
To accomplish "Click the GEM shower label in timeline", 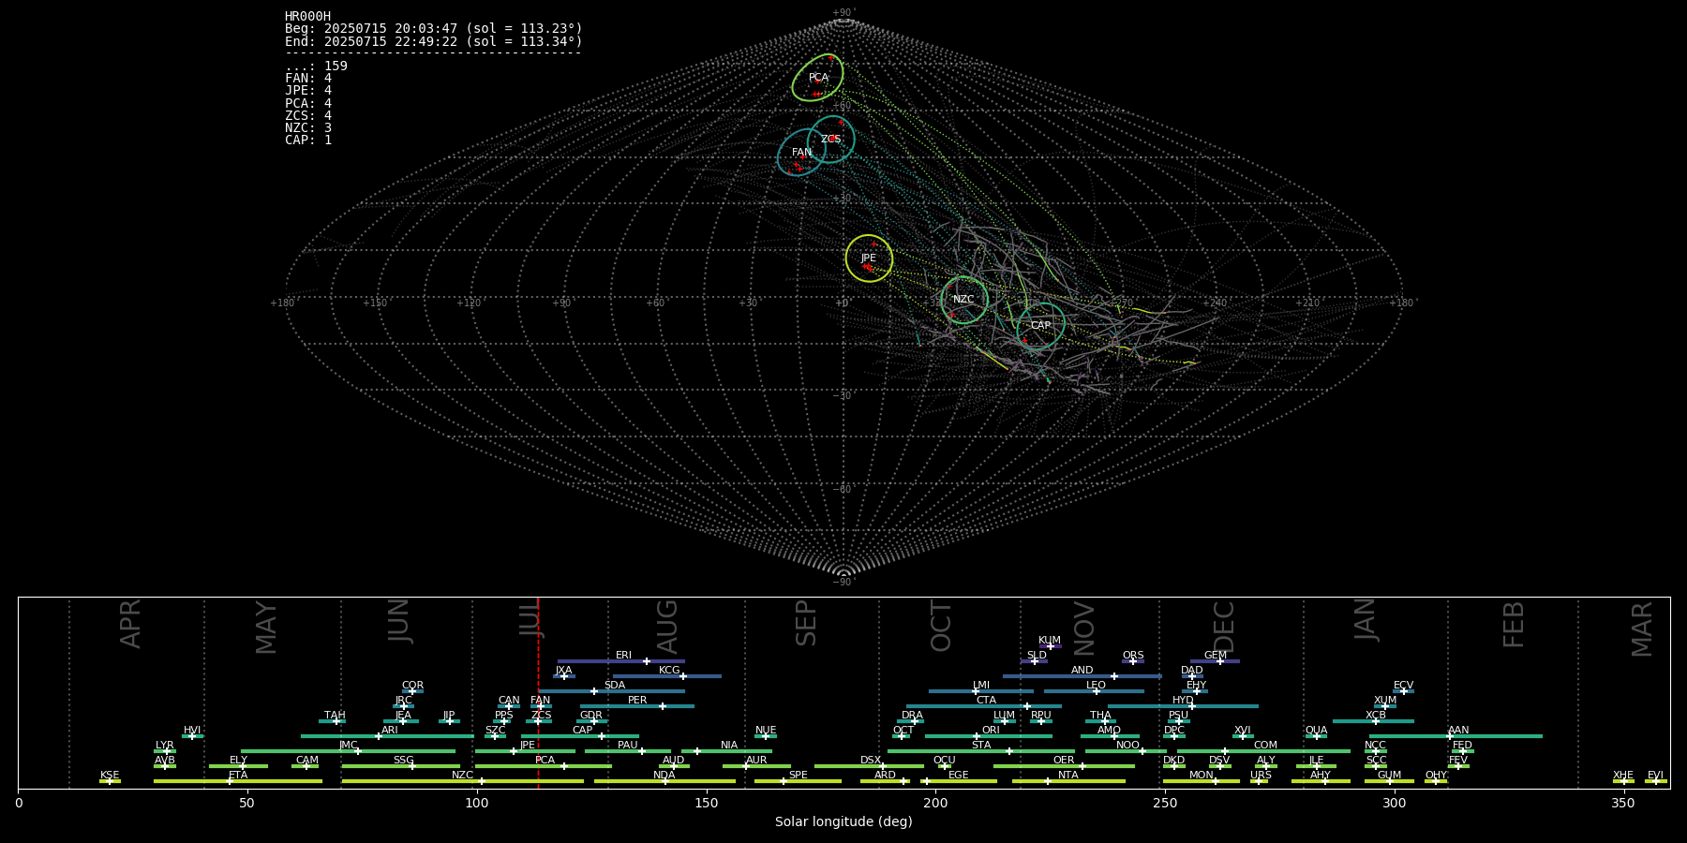I will [x=1216, y=656].
